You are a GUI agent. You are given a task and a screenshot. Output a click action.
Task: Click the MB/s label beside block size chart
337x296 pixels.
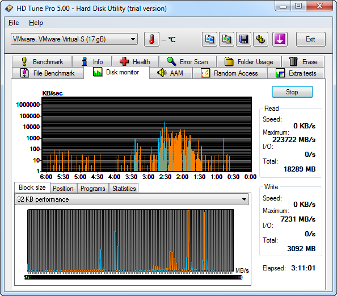click(x=242, y=270)
